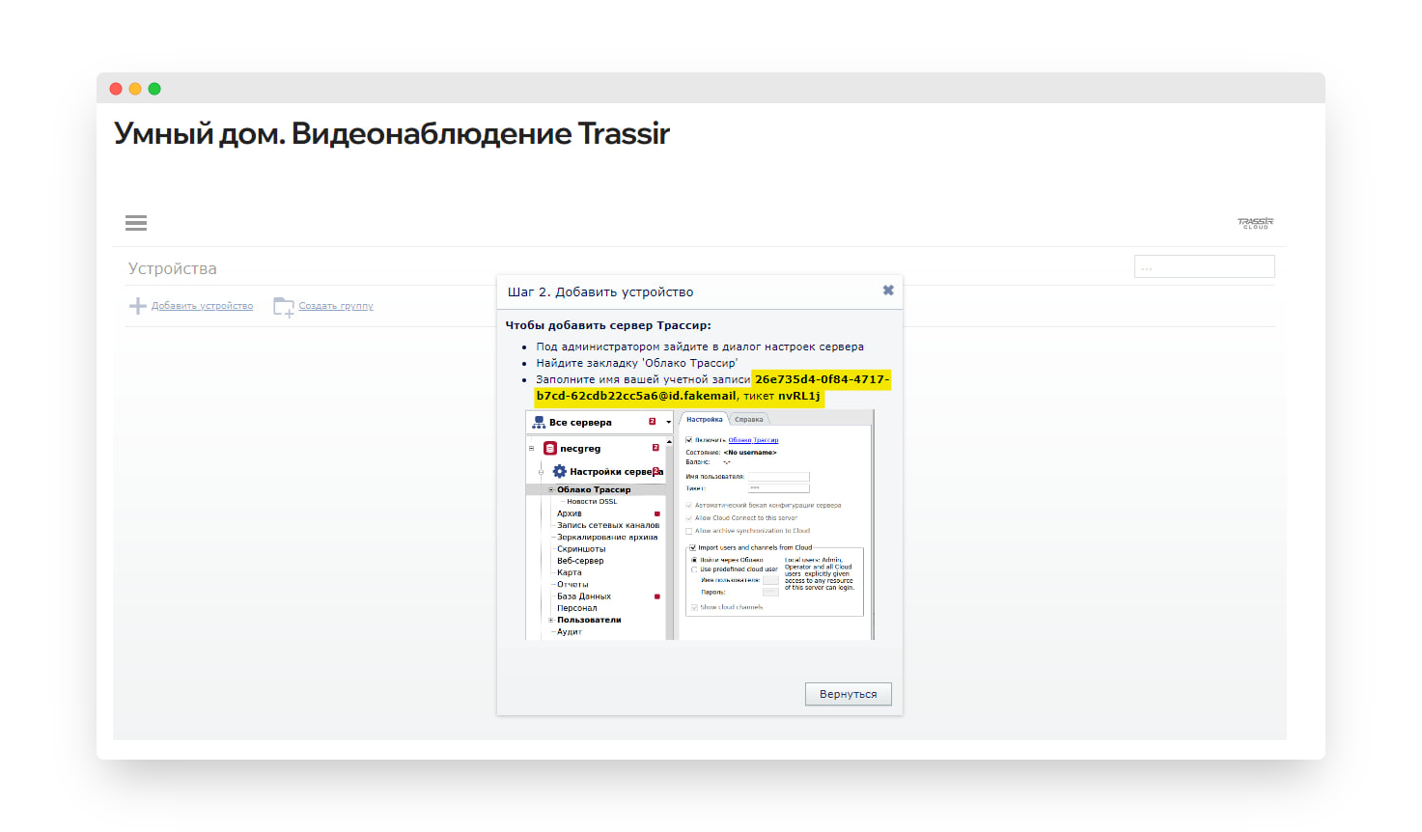The image size is (1422, 832).
Task: Click the page title 'Умный дом. Видеонаблюдение Trassir'
Action: [x=392, y=133]
